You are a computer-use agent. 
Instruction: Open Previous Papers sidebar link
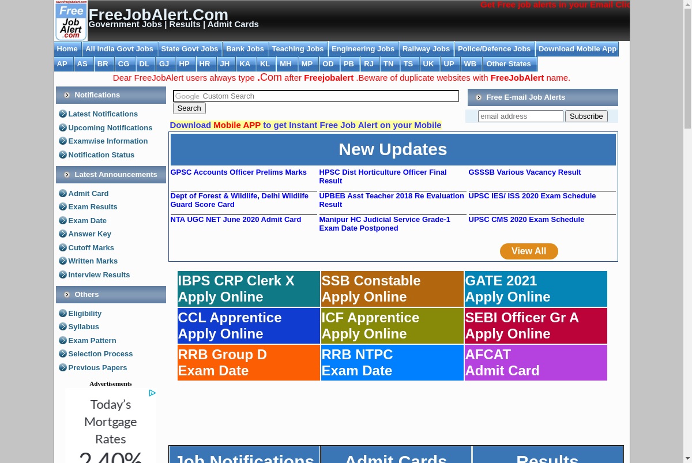pyautogui.click(x=97, y=368)
